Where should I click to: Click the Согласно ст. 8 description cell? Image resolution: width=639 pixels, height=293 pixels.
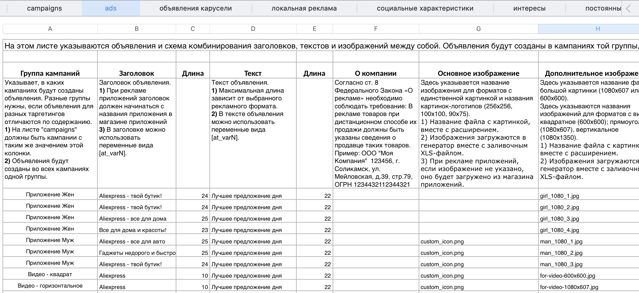[376, 133]
